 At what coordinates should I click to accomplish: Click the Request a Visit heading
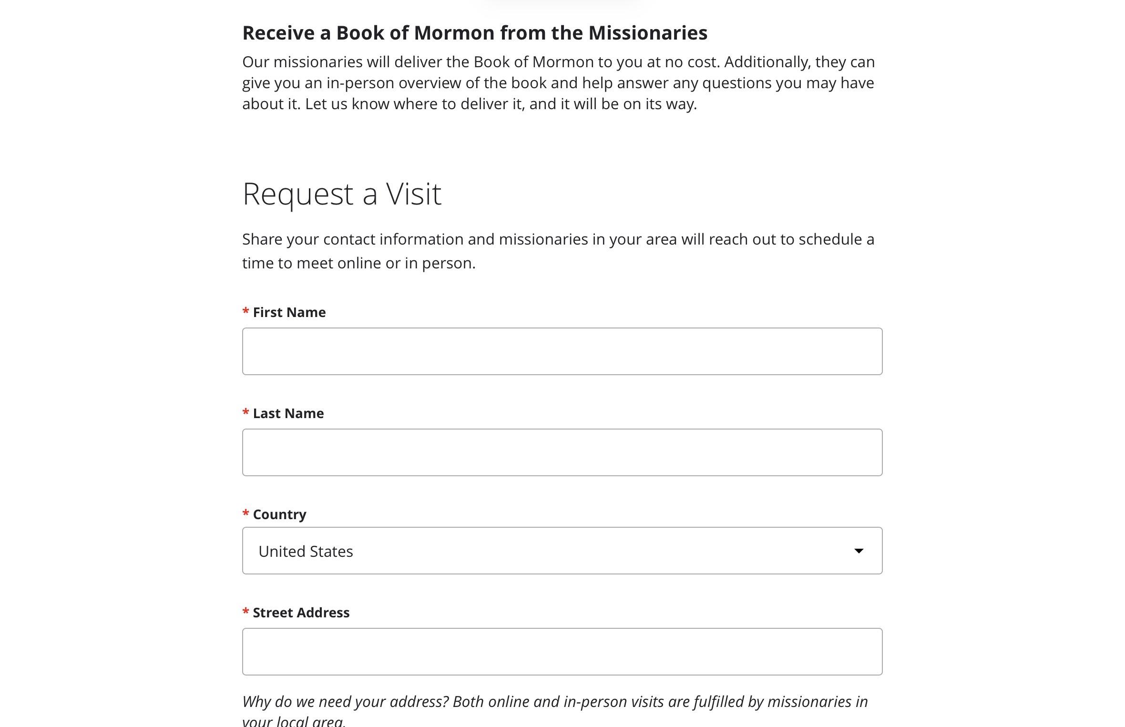click(342, 195)
